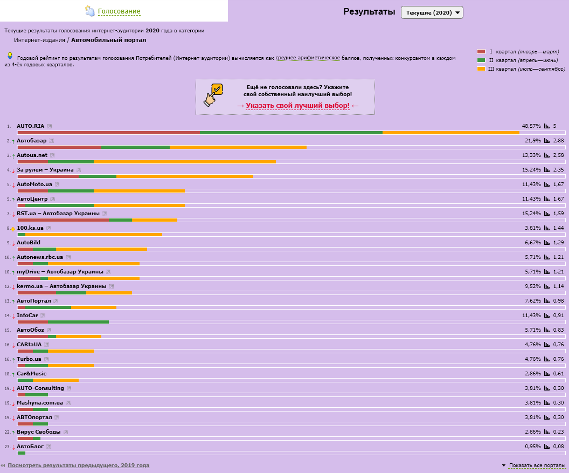The width and height of the screenshot is (569, 473).
Task: Show chart icon for За рулем – Украина
Action: point(547,170)
